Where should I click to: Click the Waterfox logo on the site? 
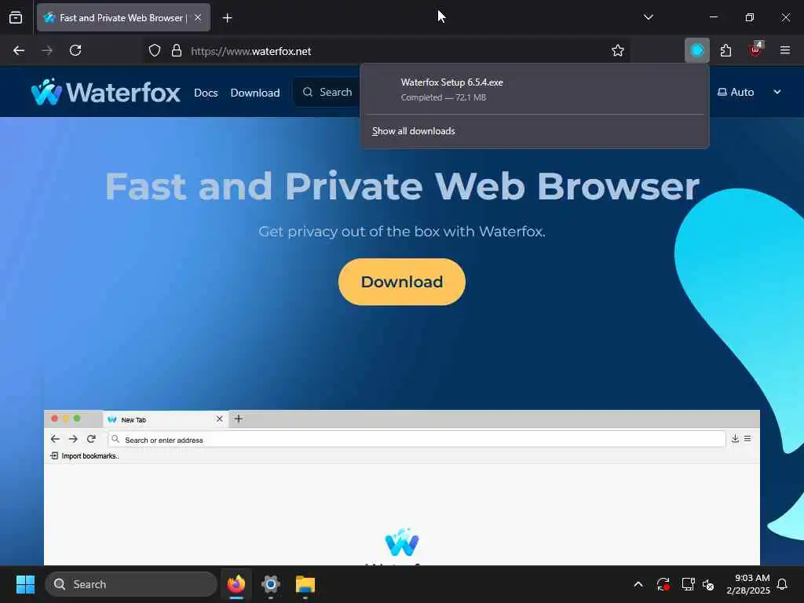coord(106,93)
